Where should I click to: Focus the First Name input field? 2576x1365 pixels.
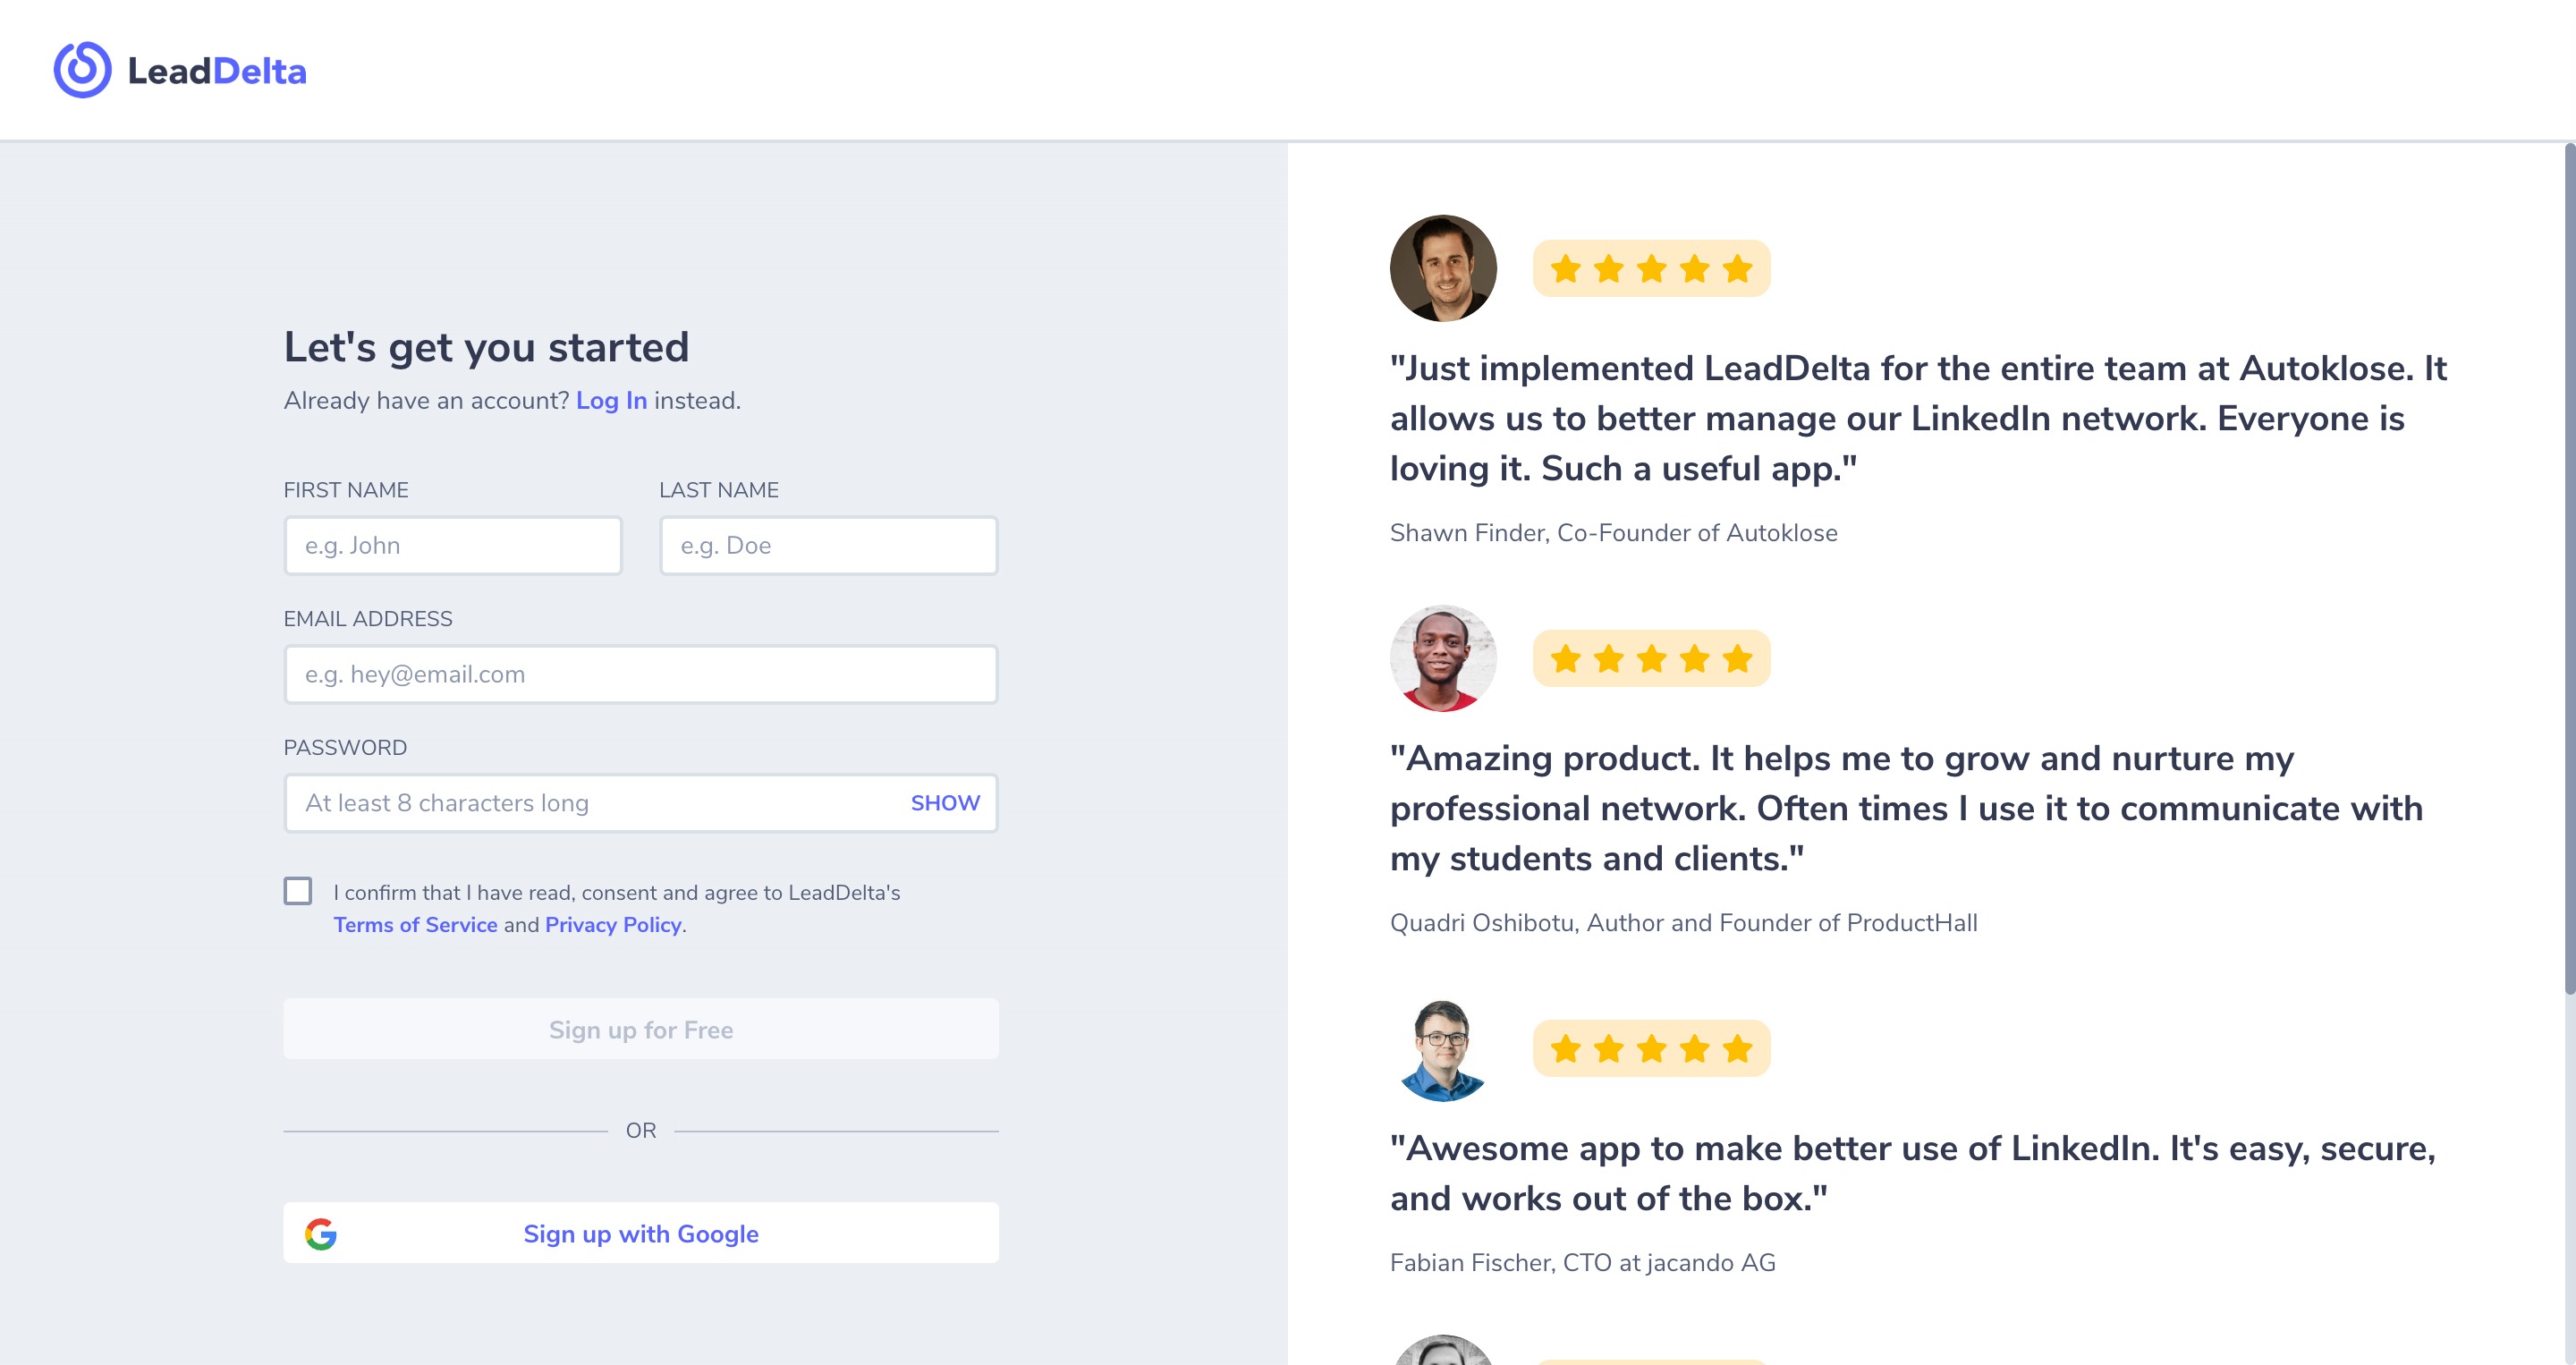pyautogui.click(x=453, y=545)
